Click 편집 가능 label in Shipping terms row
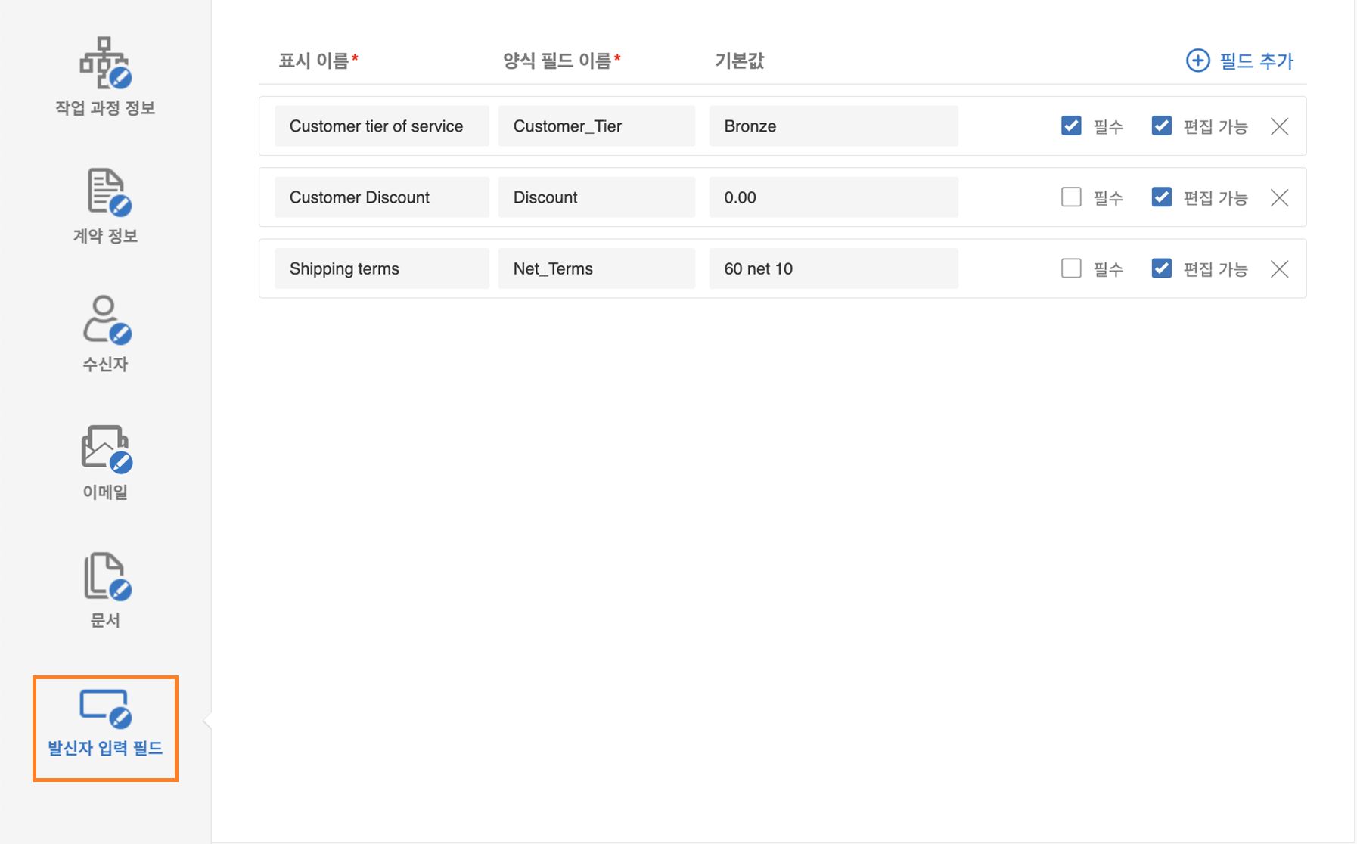 pyautogui.click(x=1215, y=269)
